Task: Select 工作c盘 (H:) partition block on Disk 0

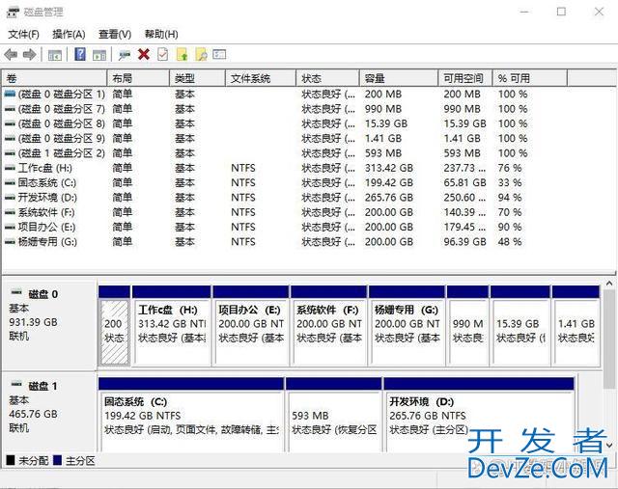Action: [172, 326]
